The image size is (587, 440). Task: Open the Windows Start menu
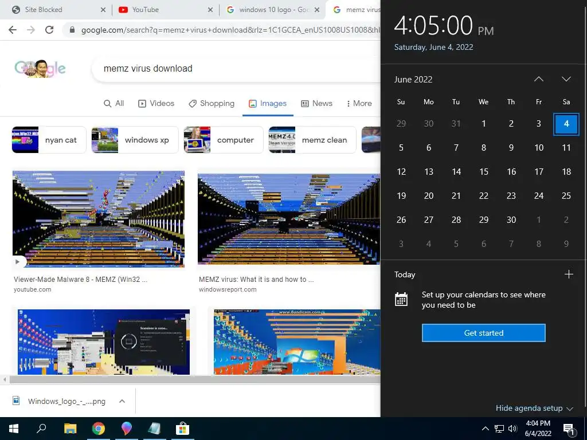pos(14,429)
